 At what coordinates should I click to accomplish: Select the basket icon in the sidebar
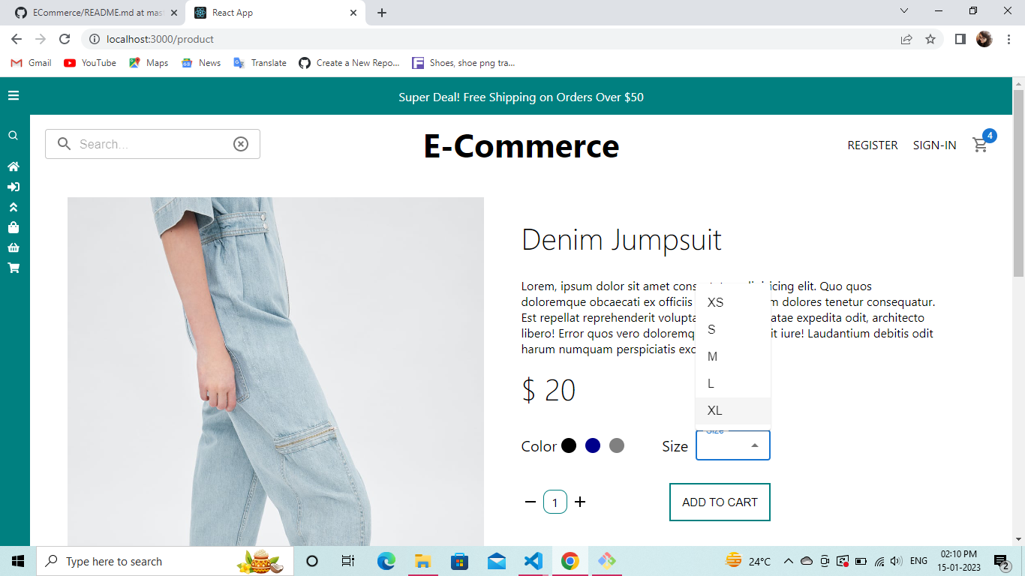point(13,247)
